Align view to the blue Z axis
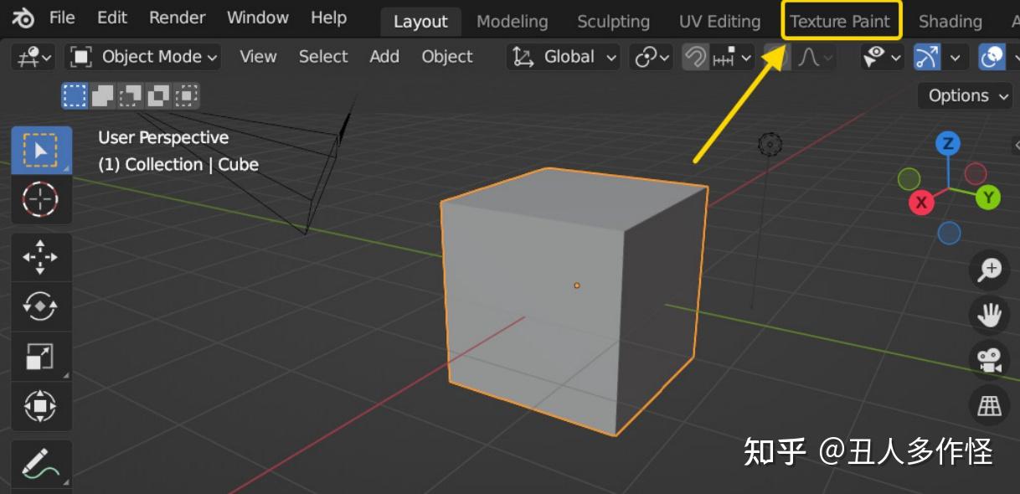1020x494 pixels. click(948, 143)
